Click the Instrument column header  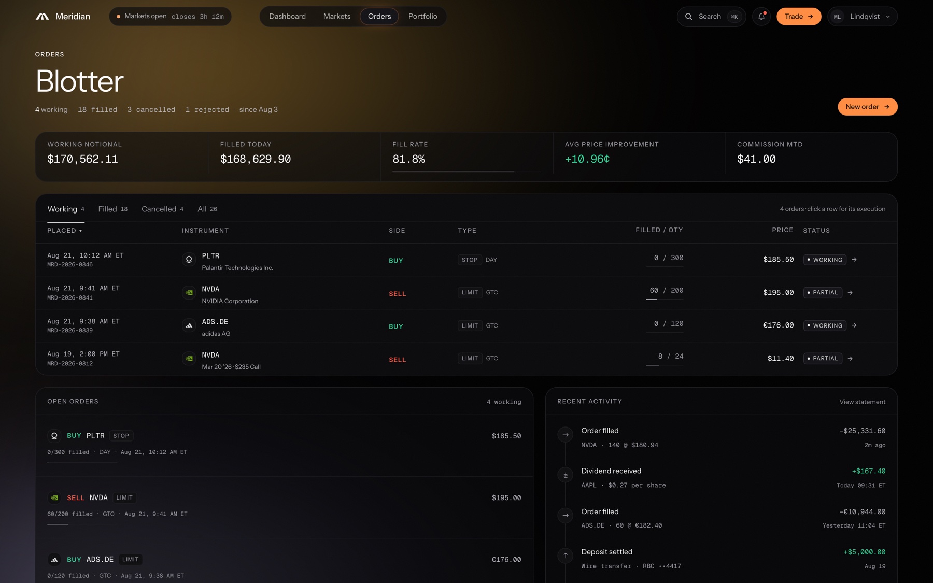[x=205, y=231]
